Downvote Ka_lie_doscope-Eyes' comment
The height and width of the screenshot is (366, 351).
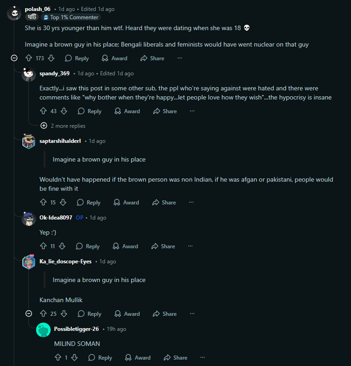click(64, 314)
